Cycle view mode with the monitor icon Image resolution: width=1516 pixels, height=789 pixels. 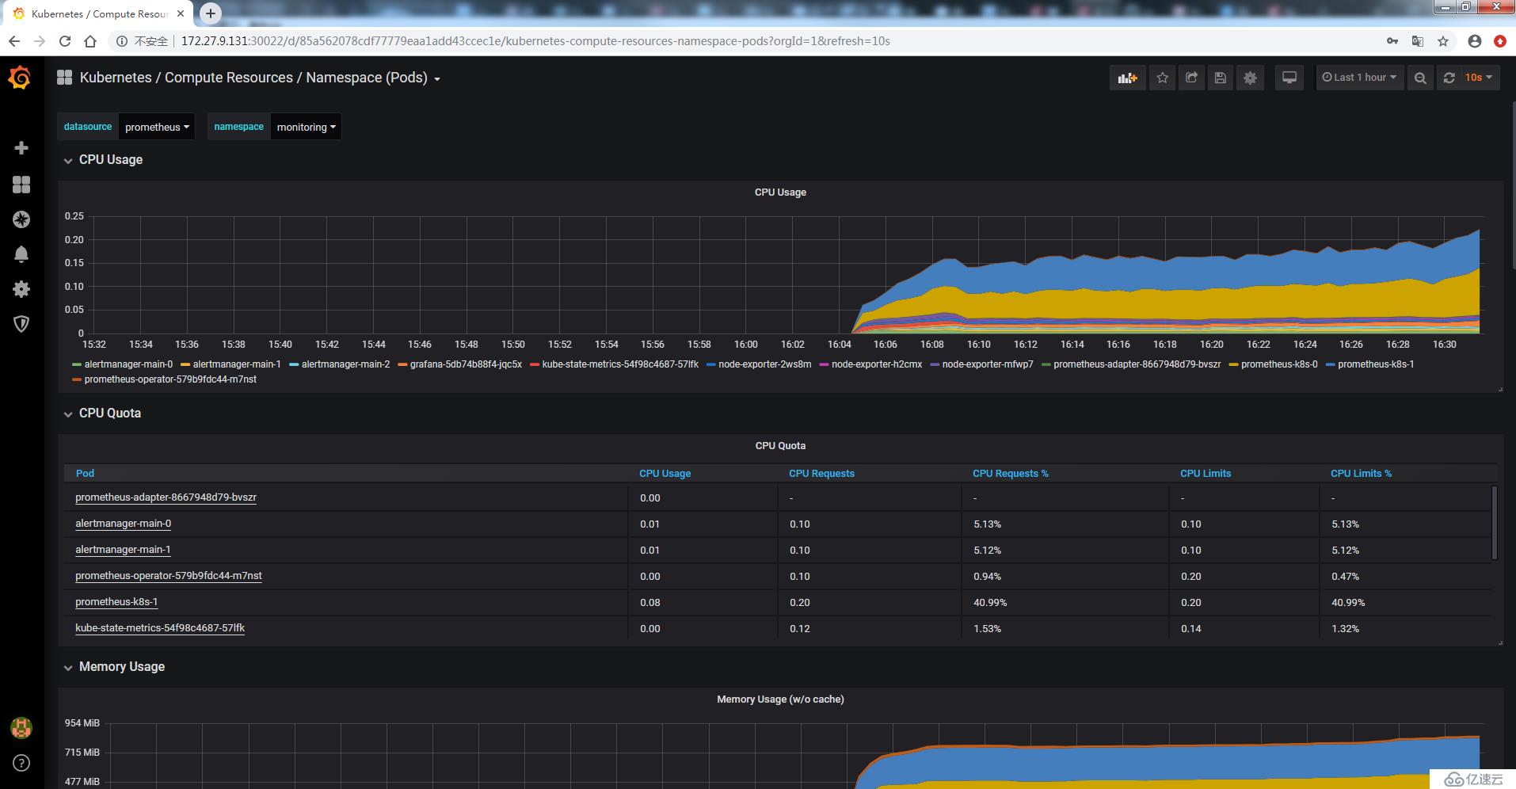click(1289, 78)
